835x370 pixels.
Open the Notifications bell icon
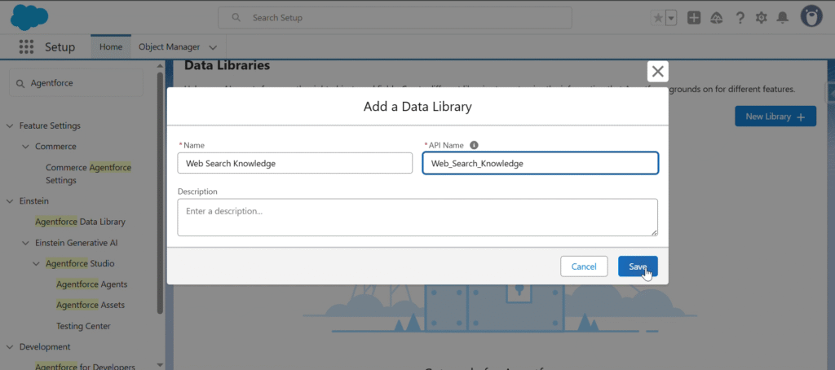[x=782, y=18]
